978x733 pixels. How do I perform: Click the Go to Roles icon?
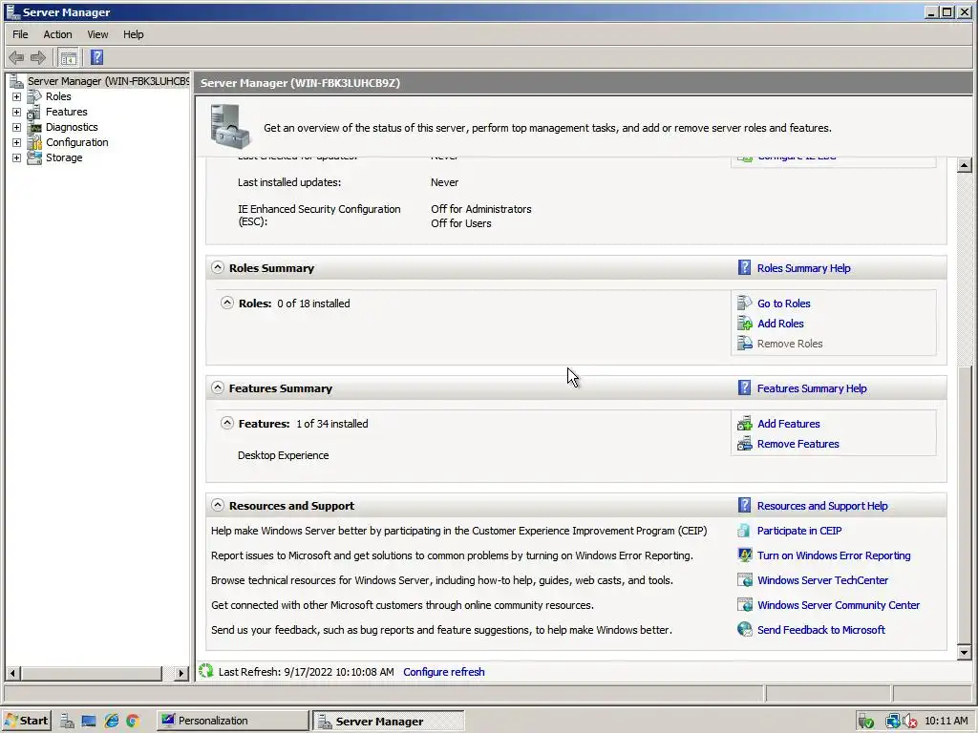point(745,303)
